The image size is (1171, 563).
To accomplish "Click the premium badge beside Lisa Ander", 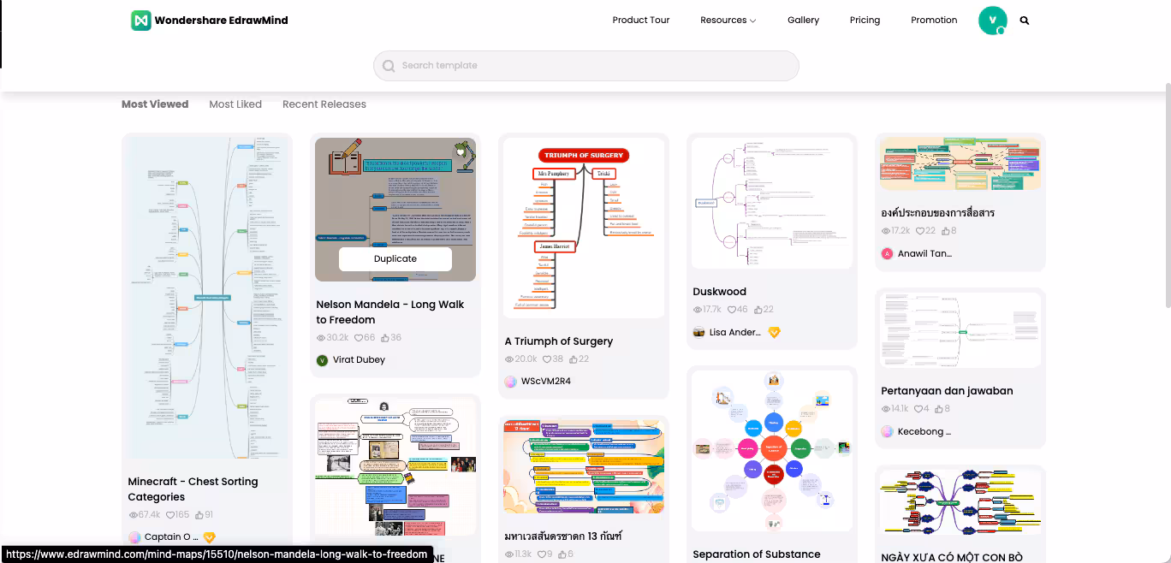I will 774,332.
